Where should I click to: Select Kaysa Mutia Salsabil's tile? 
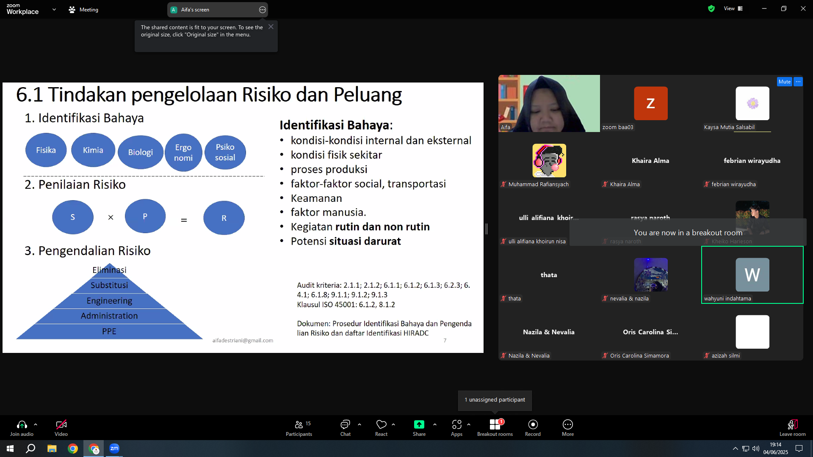(752, 104)
